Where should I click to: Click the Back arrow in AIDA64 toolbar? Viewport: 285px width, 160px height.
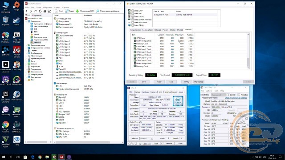tap(27, 11)
